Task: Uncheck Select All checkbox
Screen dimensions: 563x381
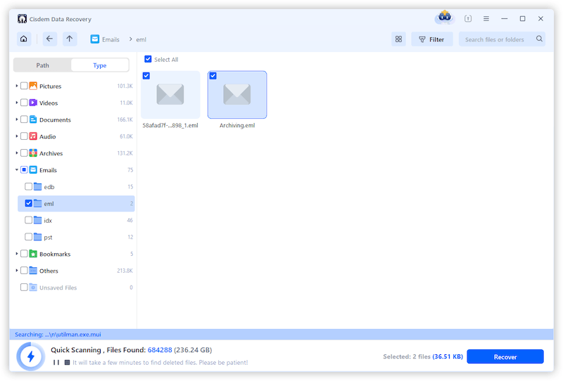Action: point(148,59)
